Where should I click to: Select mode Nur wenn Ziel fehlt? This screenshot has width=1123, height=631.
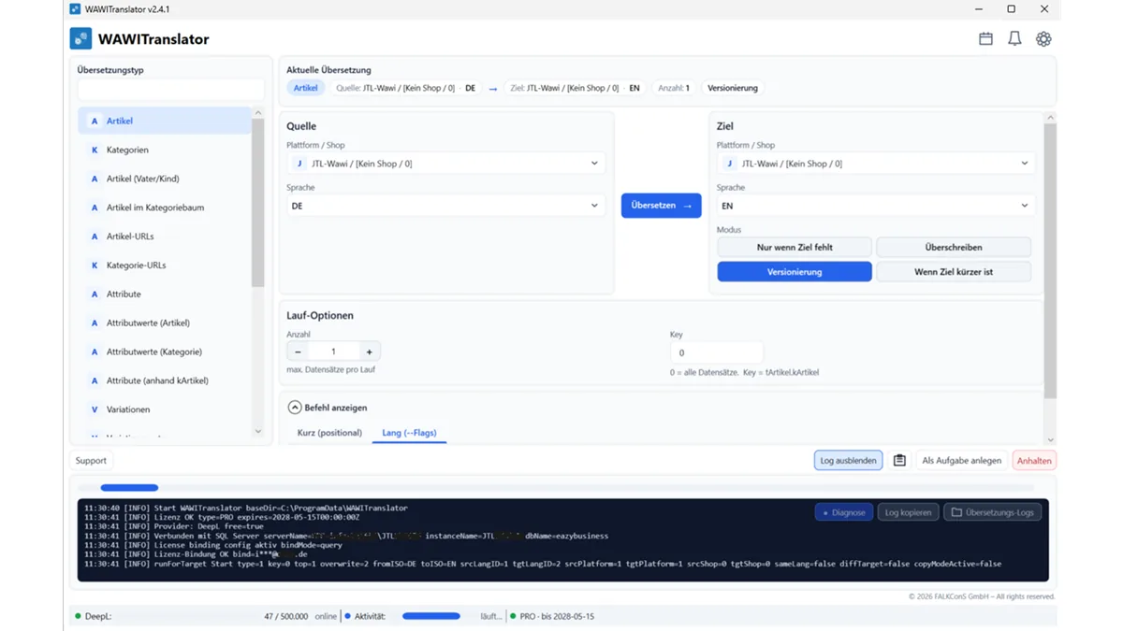tap(795, 248)
